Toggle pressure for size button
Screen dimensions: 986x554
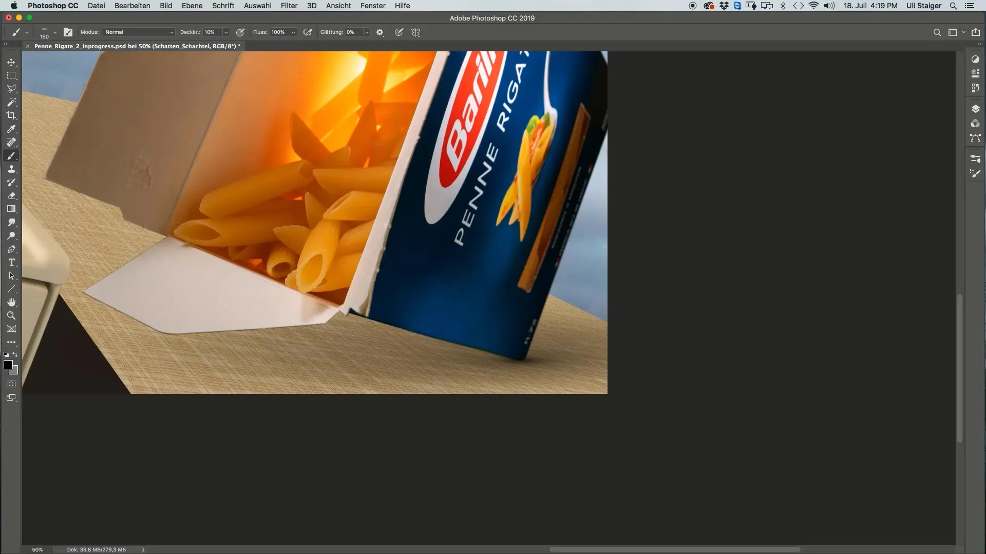(x=399, y=32)
